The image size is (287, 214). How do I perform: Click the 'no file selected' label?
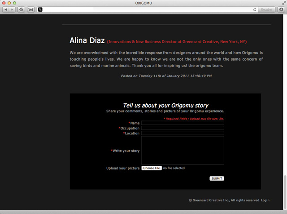[174, 168]
